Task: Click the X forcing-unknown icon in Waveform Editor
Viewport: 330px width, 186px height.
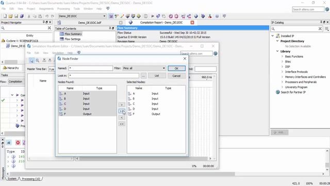Action: [44, 60]
